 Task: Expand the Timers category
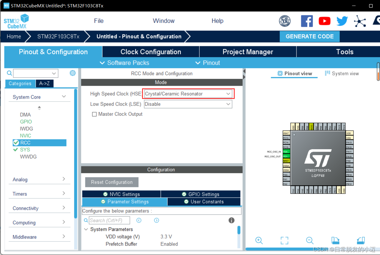64,193
